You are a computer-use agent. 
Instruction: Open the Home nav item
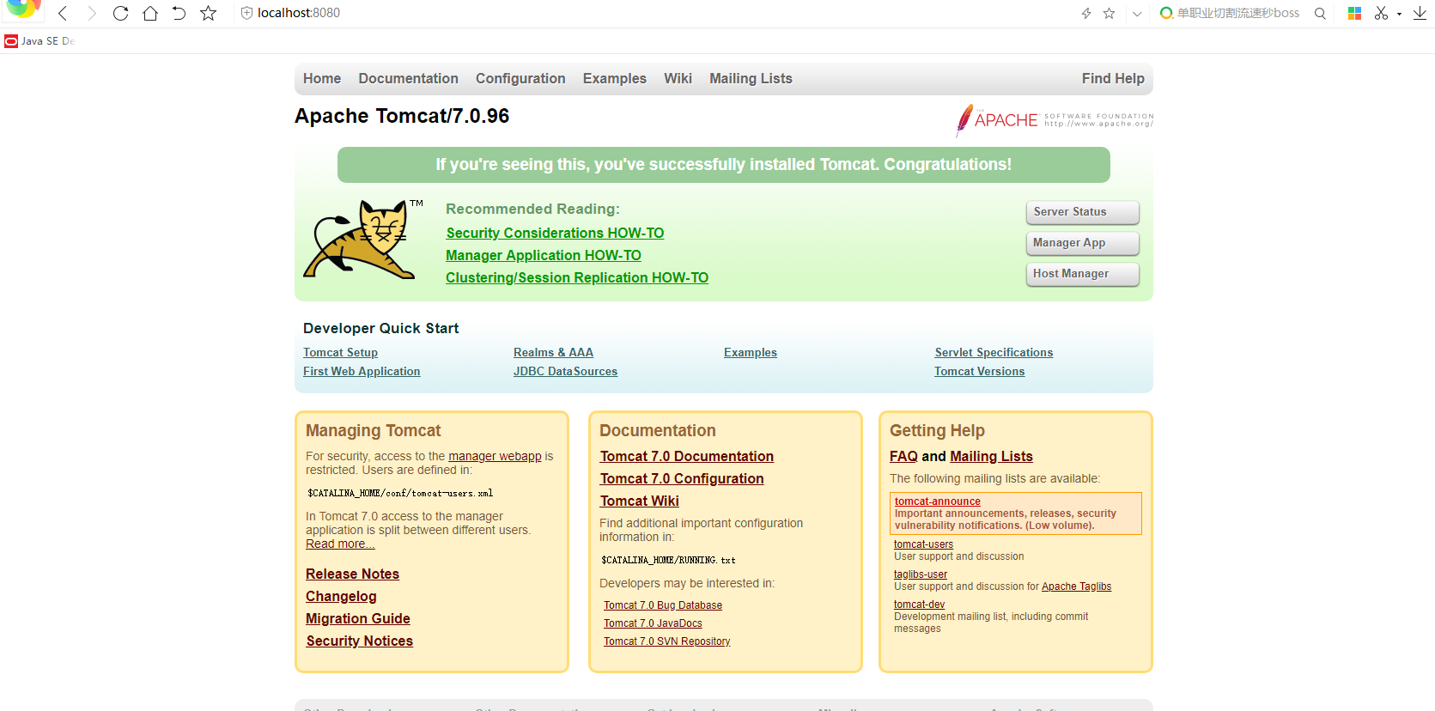[322, 78]
